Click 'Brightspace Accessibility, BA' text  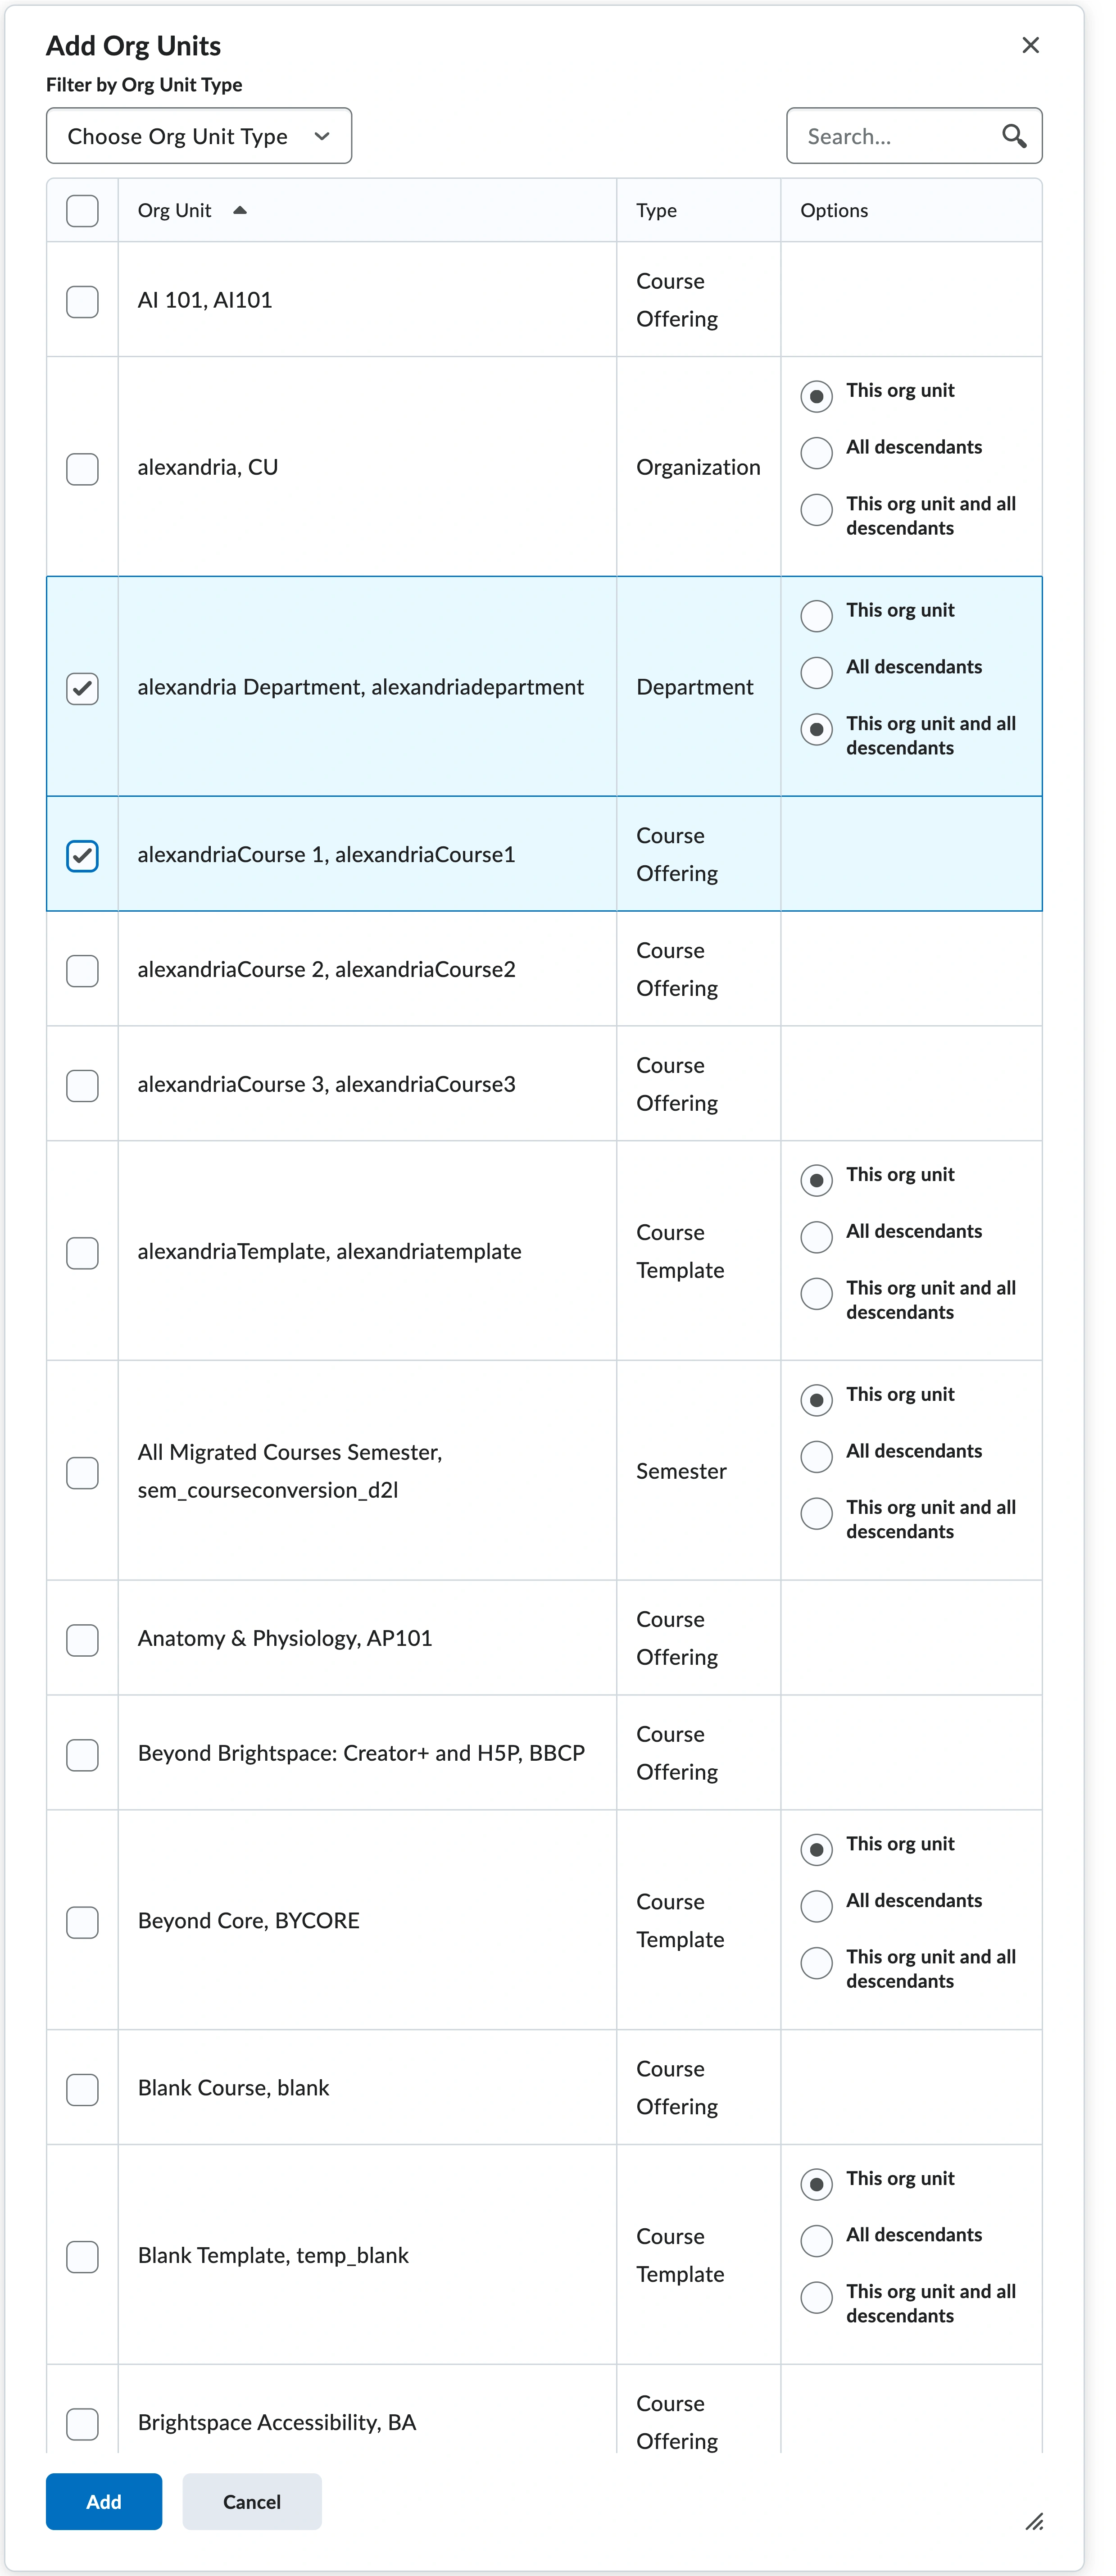[277, 2422]
